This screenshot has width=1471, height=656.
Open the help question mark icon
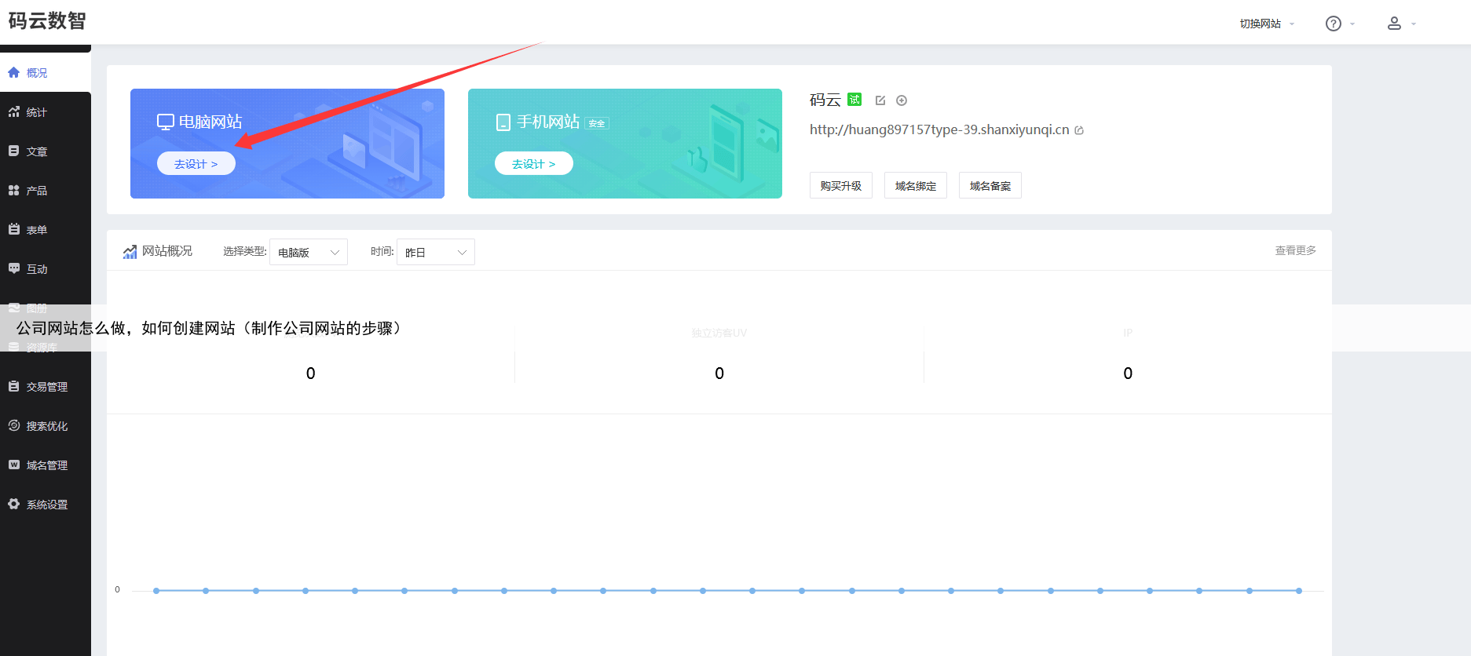tap(1334, 24)
